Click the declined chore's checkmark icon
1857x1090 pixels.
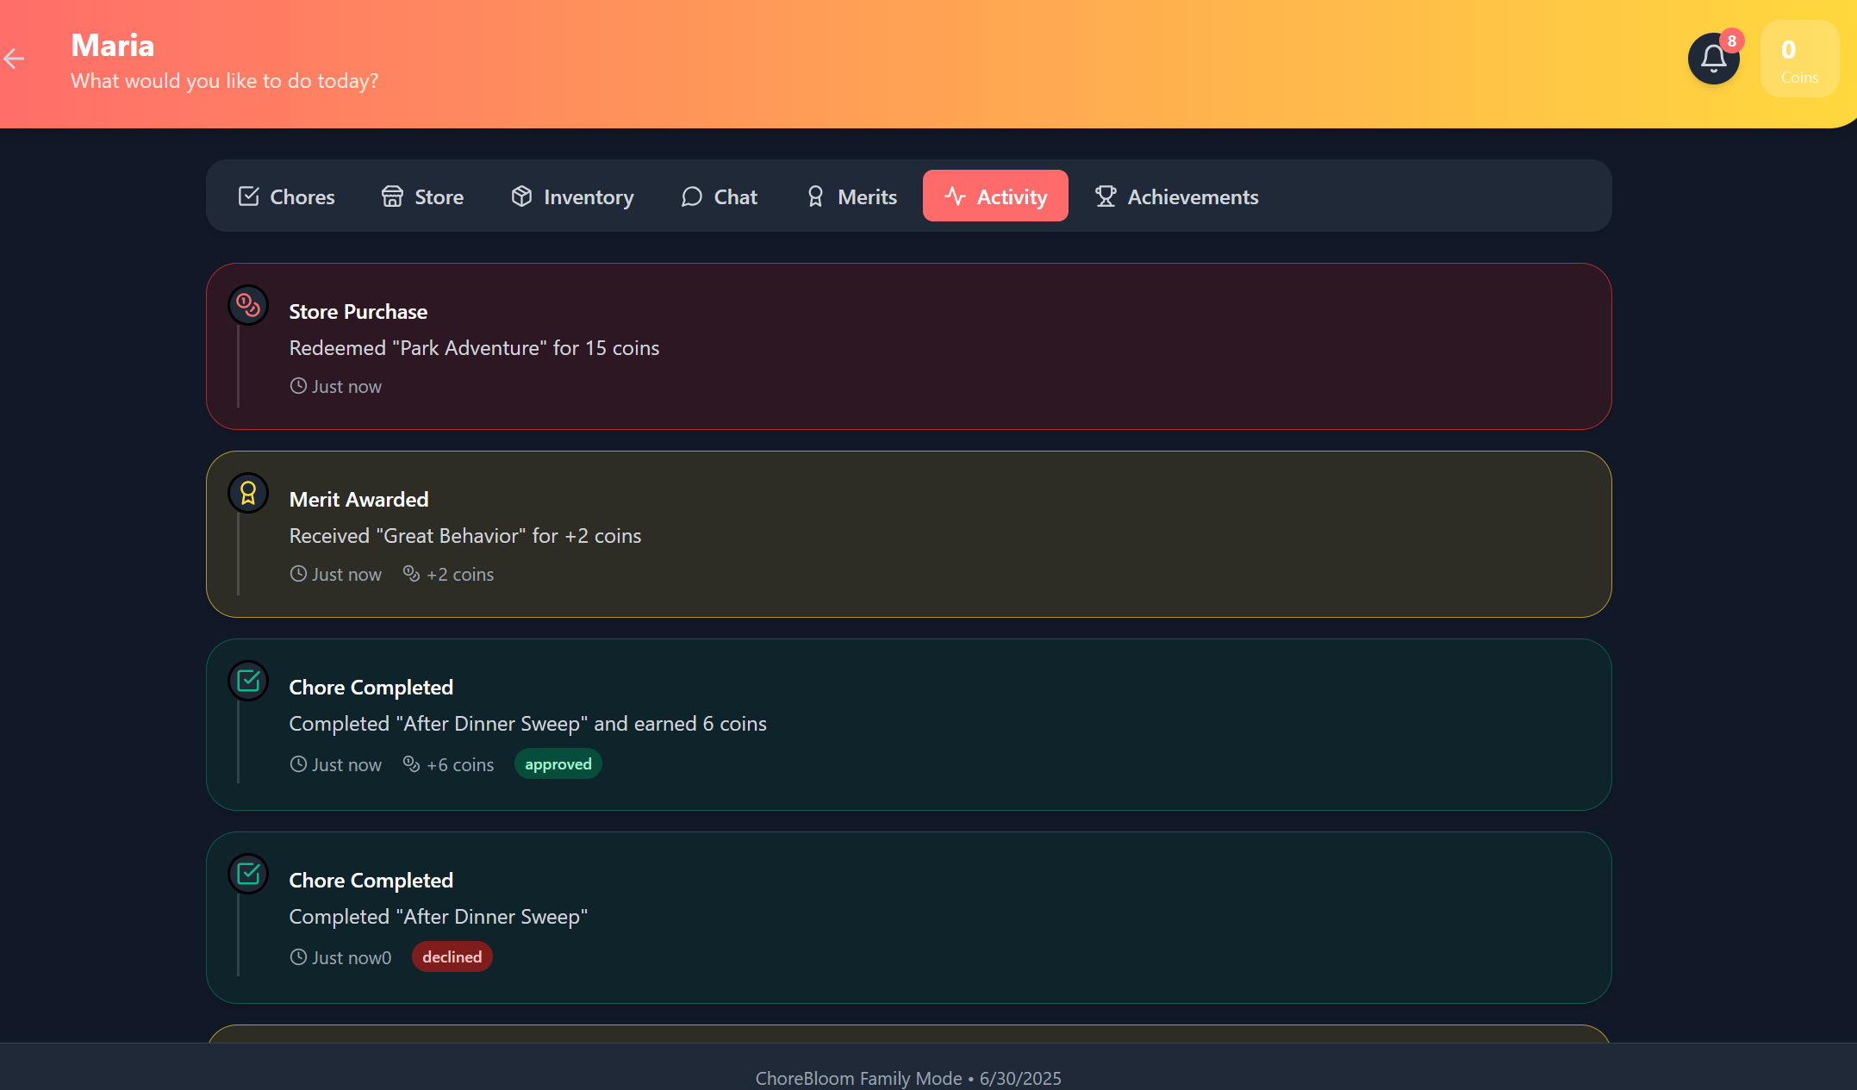(x=248, y=874)
